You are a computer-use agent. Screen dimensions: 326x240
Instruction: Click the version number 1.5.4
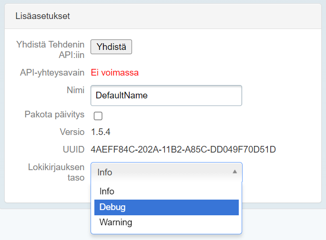[x=101, y=132]
